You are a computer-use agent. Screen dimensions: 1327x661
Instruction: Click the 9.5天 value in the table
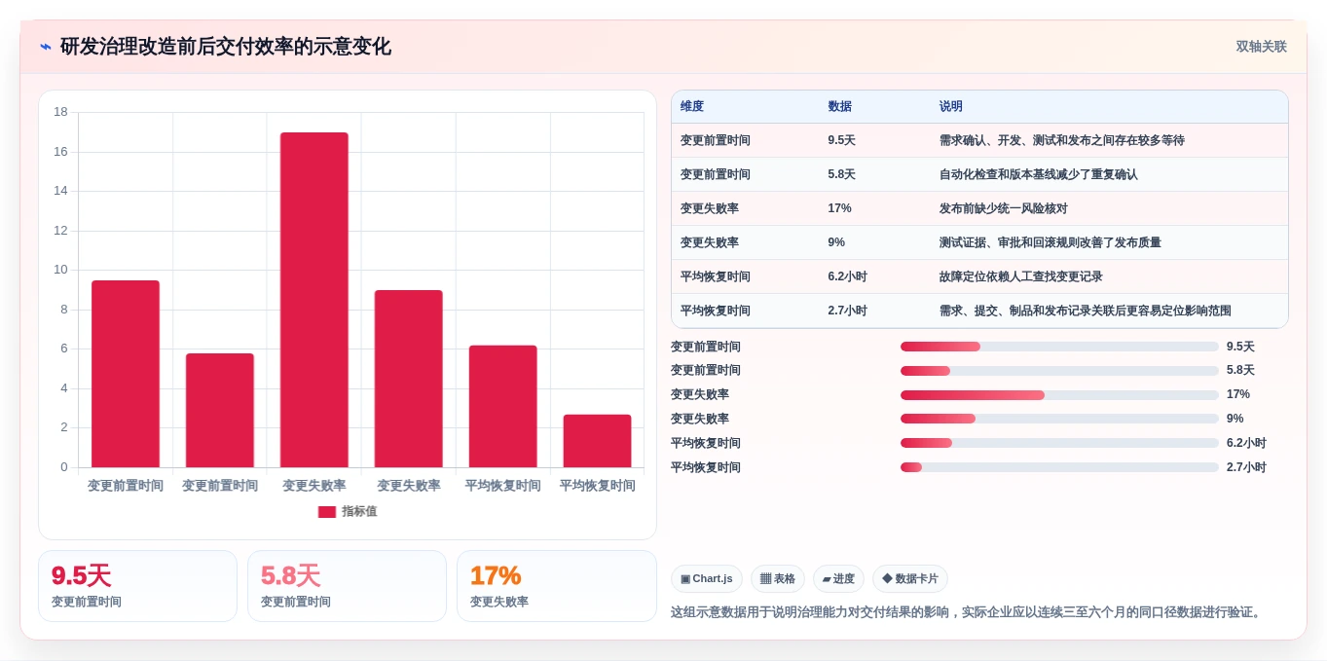(x=842, y=141)
